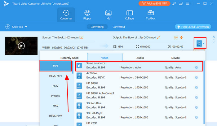Select the HD 1080P Auto Correct preset

click(139, 95)
